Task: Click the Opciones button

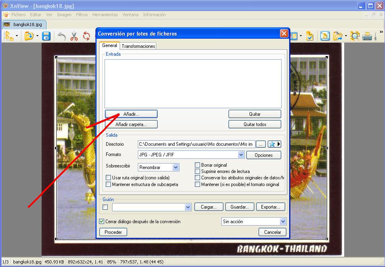Action: pos(264,155)
